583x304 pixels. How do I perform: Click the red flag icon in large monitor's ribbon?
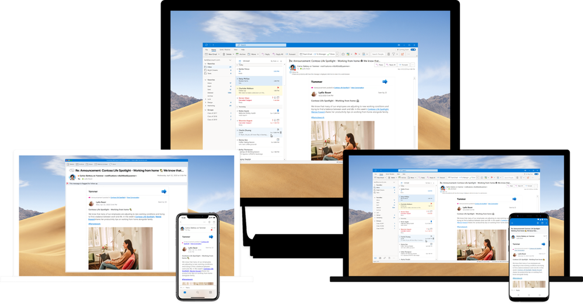(x=356, y=54)
